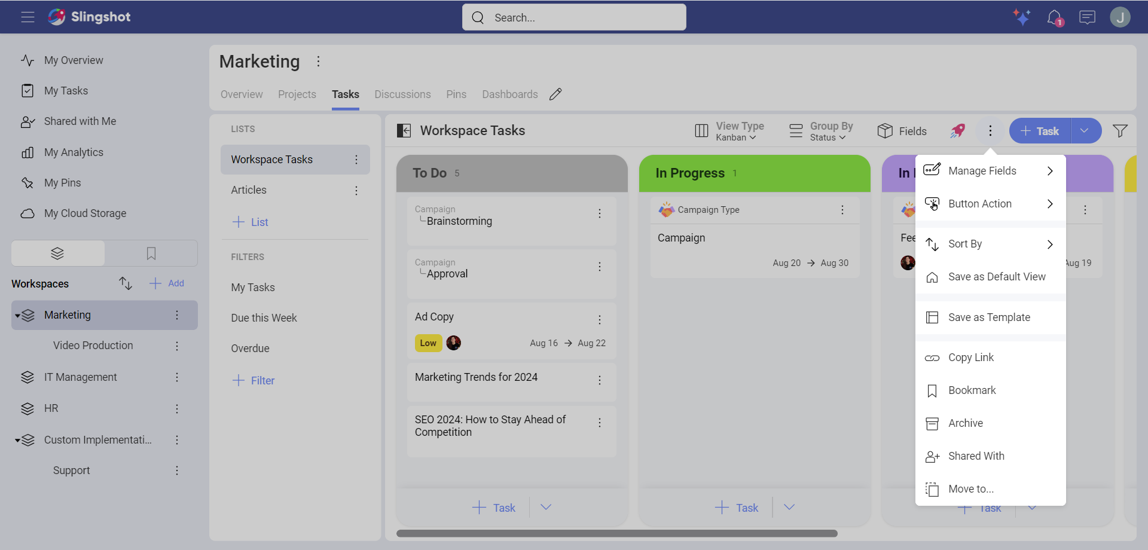Viewport: 1148px width, 550px height.
Task: Click the horizontal board scrollbar
Action: 617,533
